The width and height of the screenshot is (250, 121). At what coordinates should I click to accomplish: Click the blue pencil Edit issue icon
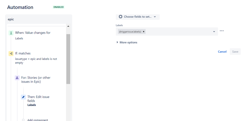pos(23,97)
